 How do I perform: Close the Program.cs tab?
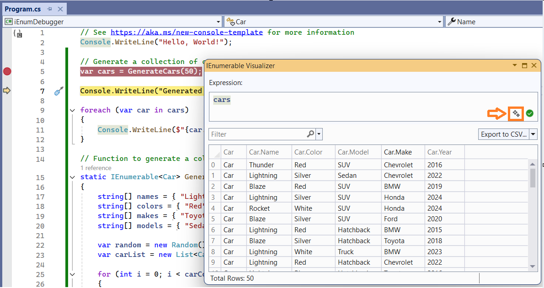60,9
